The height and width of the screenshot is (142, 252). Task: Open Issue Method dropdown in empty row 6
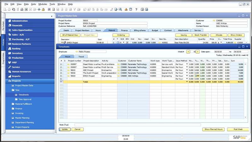click(x=187, y=79)
